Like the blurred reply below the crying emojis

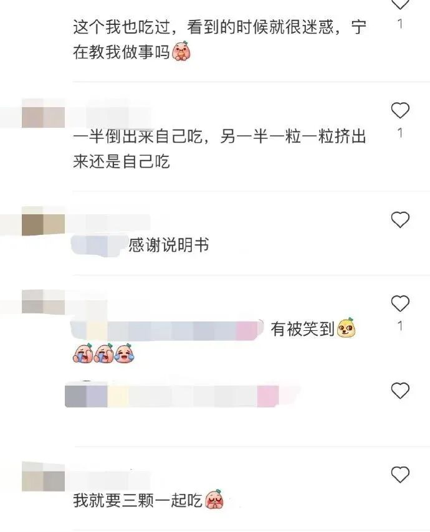(400, 390)
